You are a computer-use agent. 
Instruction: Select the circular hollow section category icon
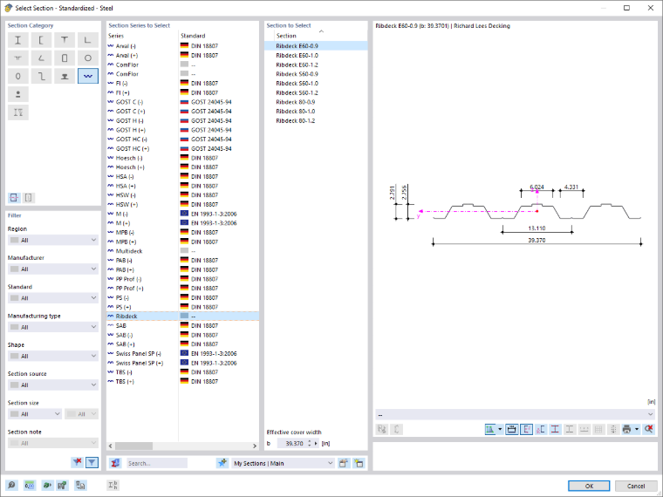tap(87, 58)
